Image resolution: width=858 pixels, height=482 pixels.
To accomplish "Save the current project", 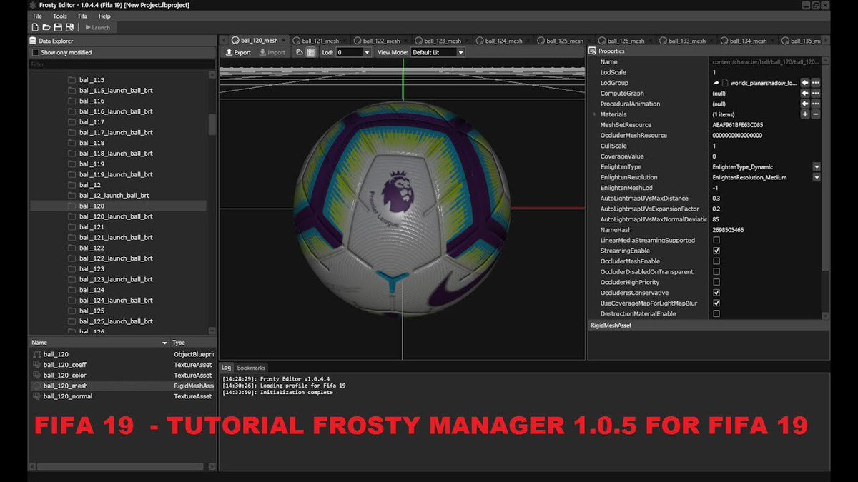I will pos(57,26).
